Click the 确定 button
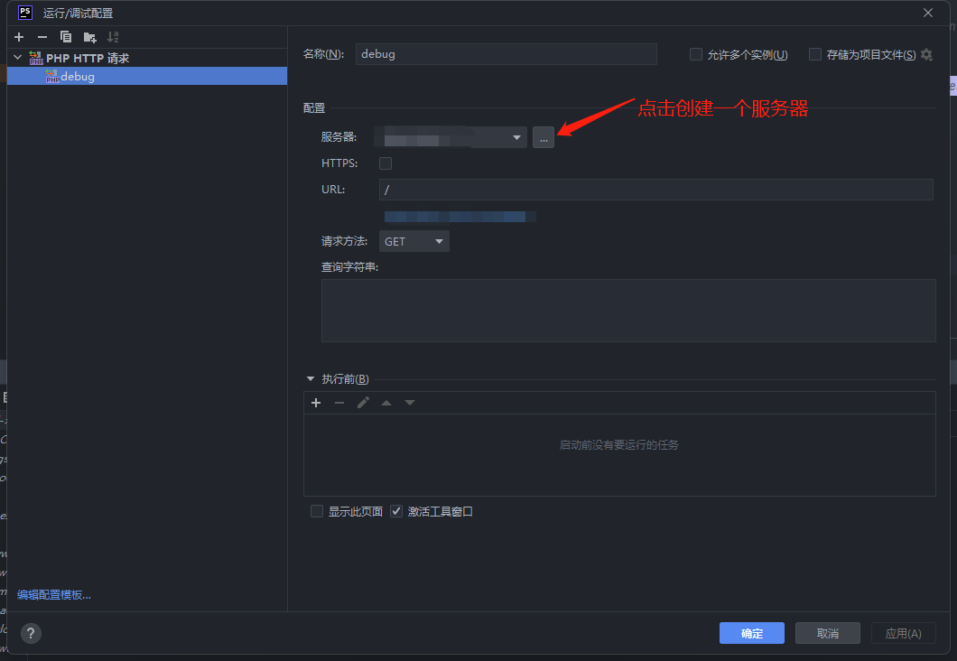This screenshot has height=661, width=957. pos(751,633)
